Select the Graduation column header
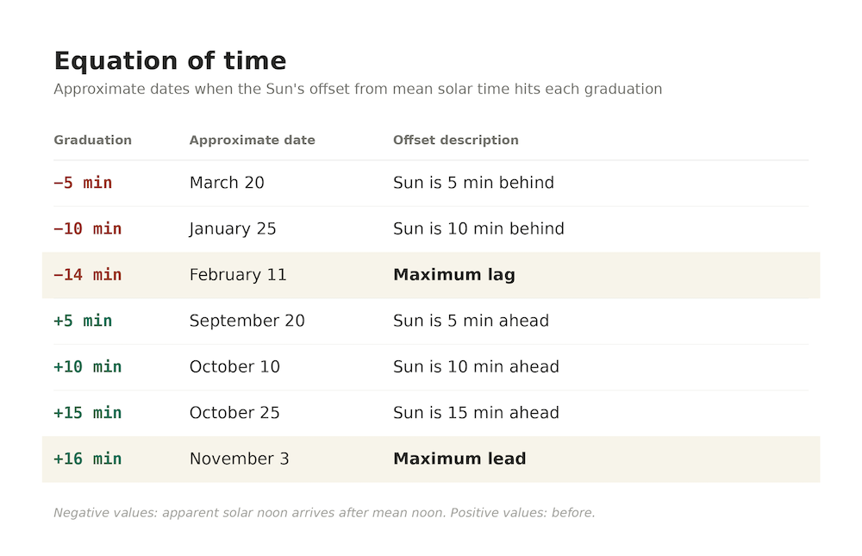This screenshot has height=556, width=862. tap(93, 140)
